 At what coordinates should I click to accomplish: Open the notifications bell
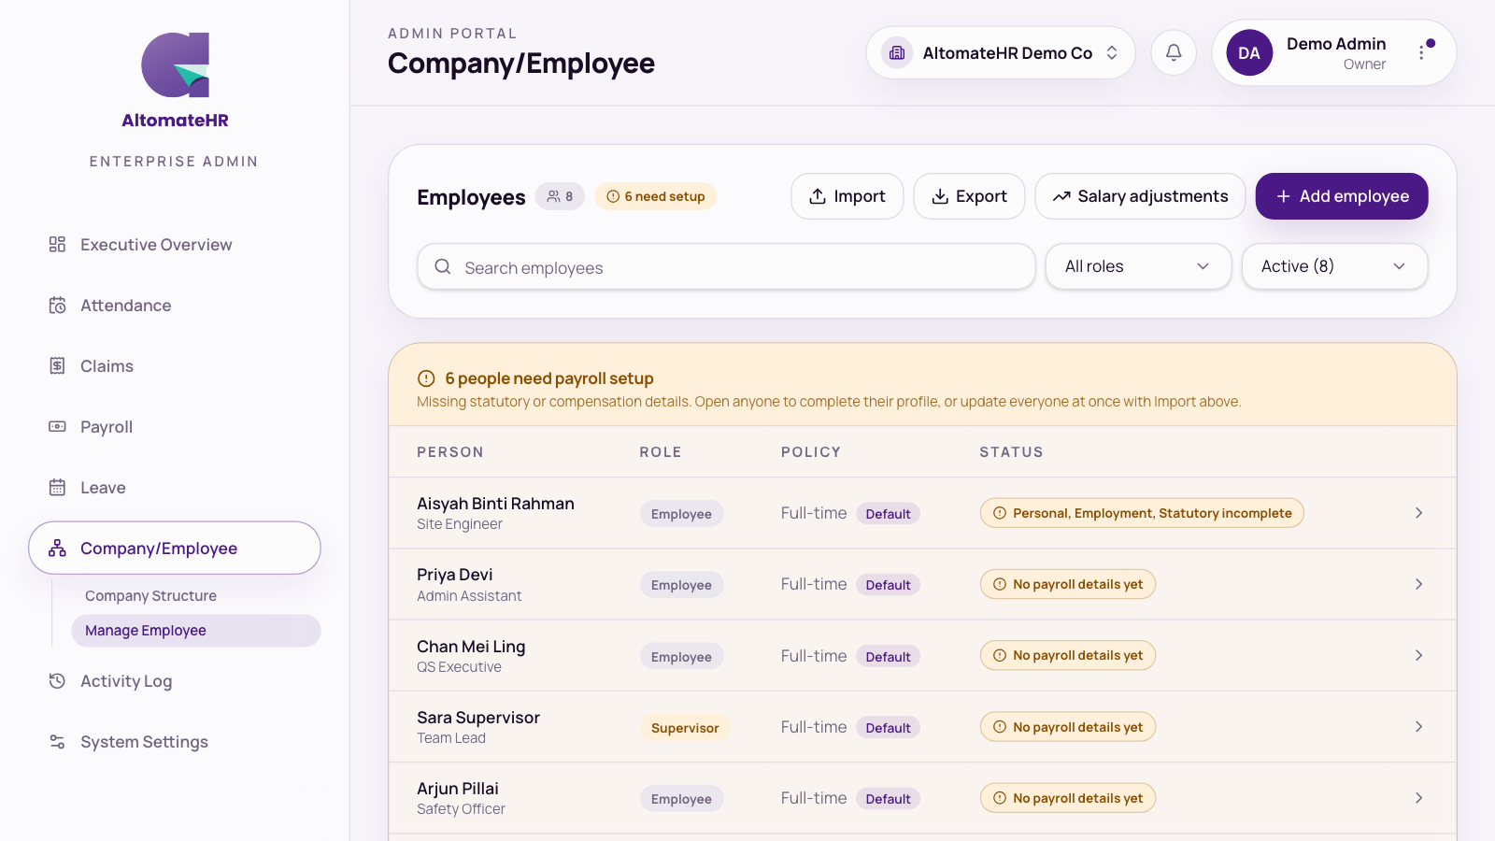click(x=1174, y=52)
